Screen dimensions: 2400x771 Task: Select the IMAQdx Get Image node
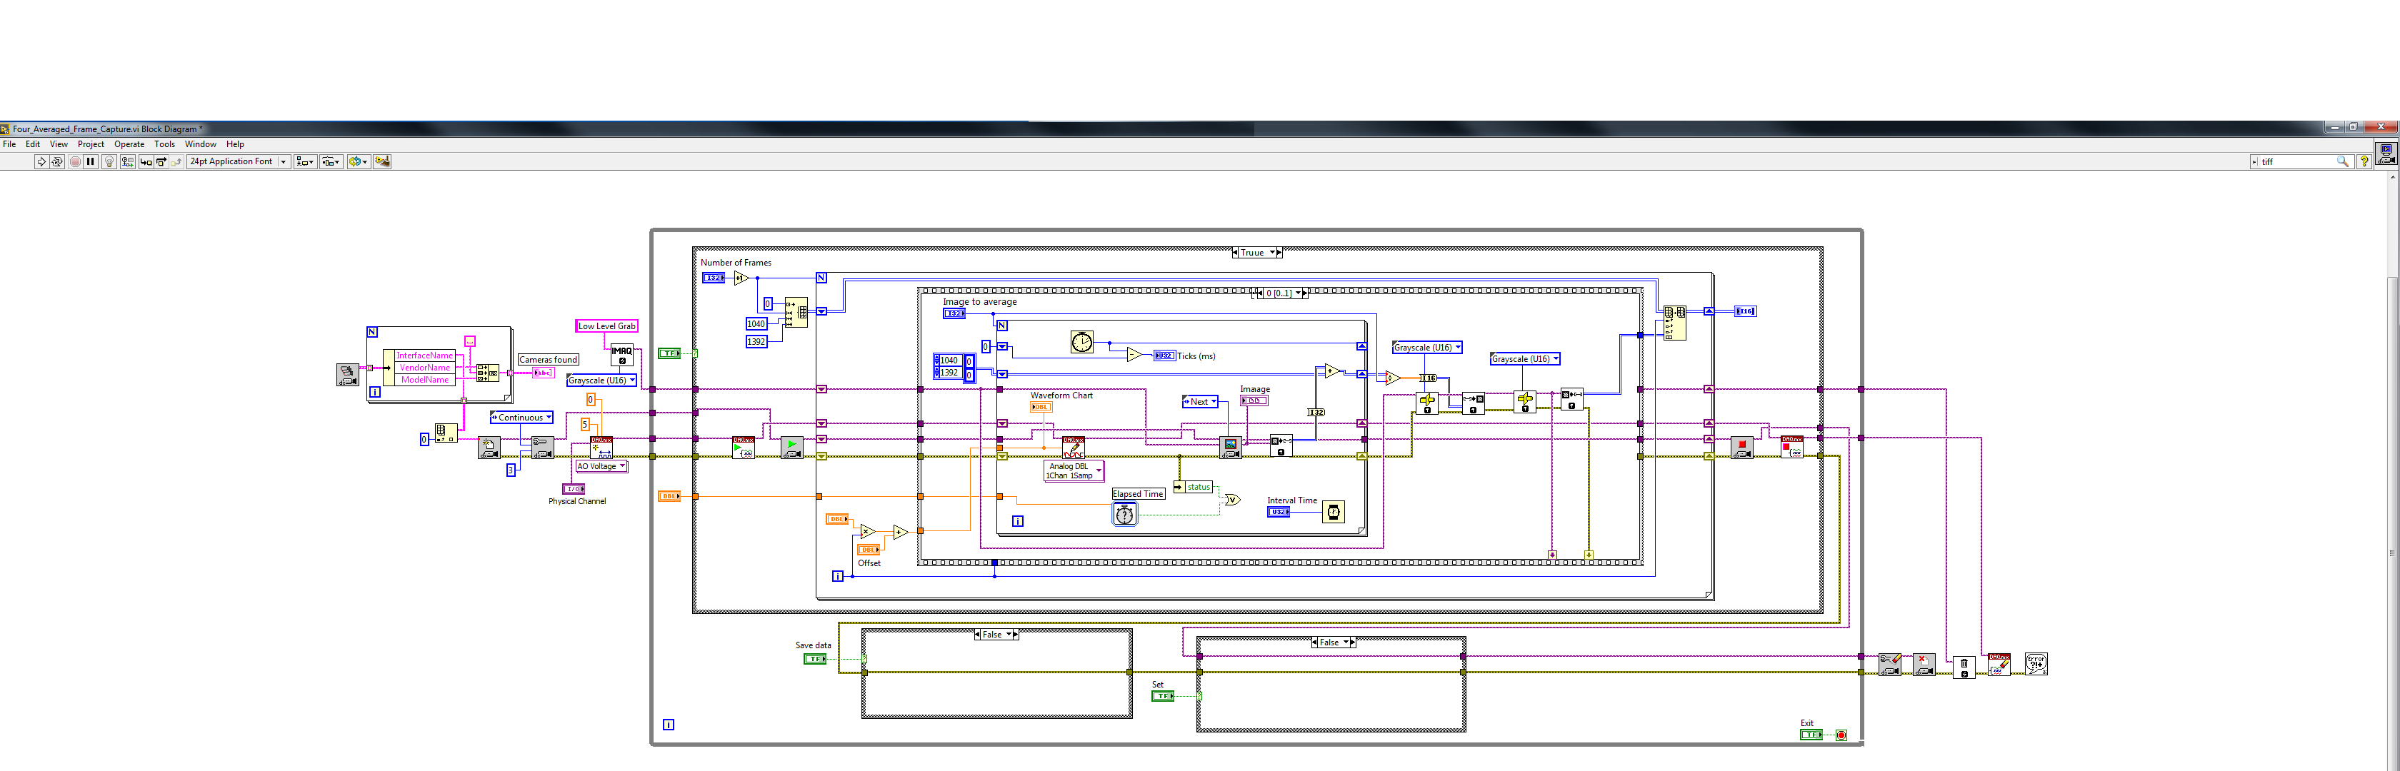click(x=1231, y=448)
